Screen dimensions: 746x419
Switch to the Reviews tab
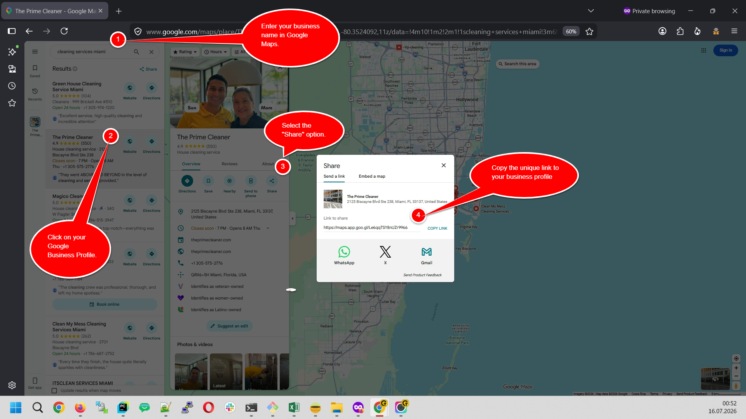point(230,164)
